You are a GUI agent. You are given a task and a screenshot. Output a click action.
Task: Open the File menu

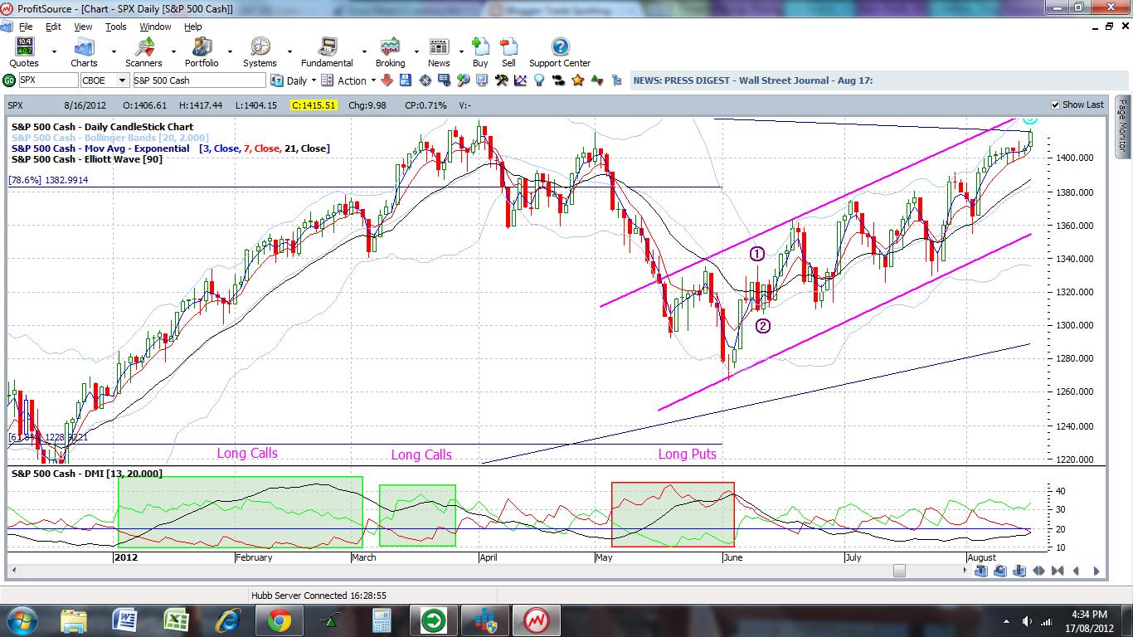pyautogui.click(x=26, y=27)
